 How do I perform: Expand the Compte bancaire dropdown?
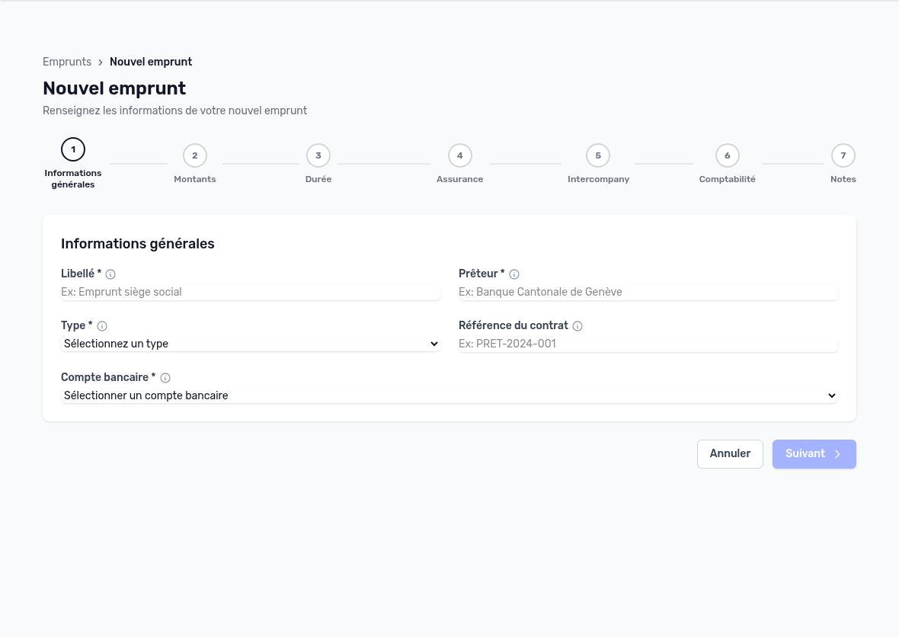(x=449, y=395)
